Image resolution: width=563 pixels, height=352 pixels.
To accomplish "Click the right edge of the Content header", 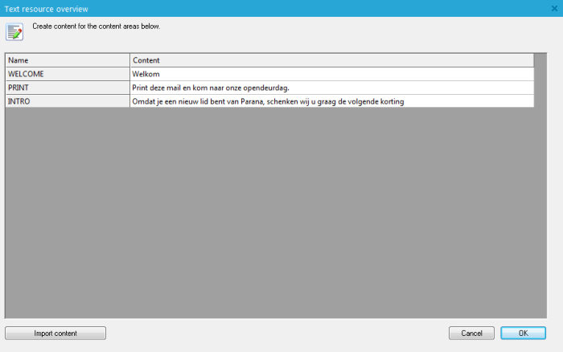I will [x=533, y=60].
